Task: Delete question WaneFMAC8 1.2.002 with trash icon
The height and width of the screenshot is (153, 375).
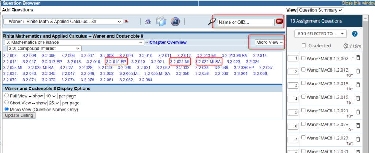Action: click(358, 58)
